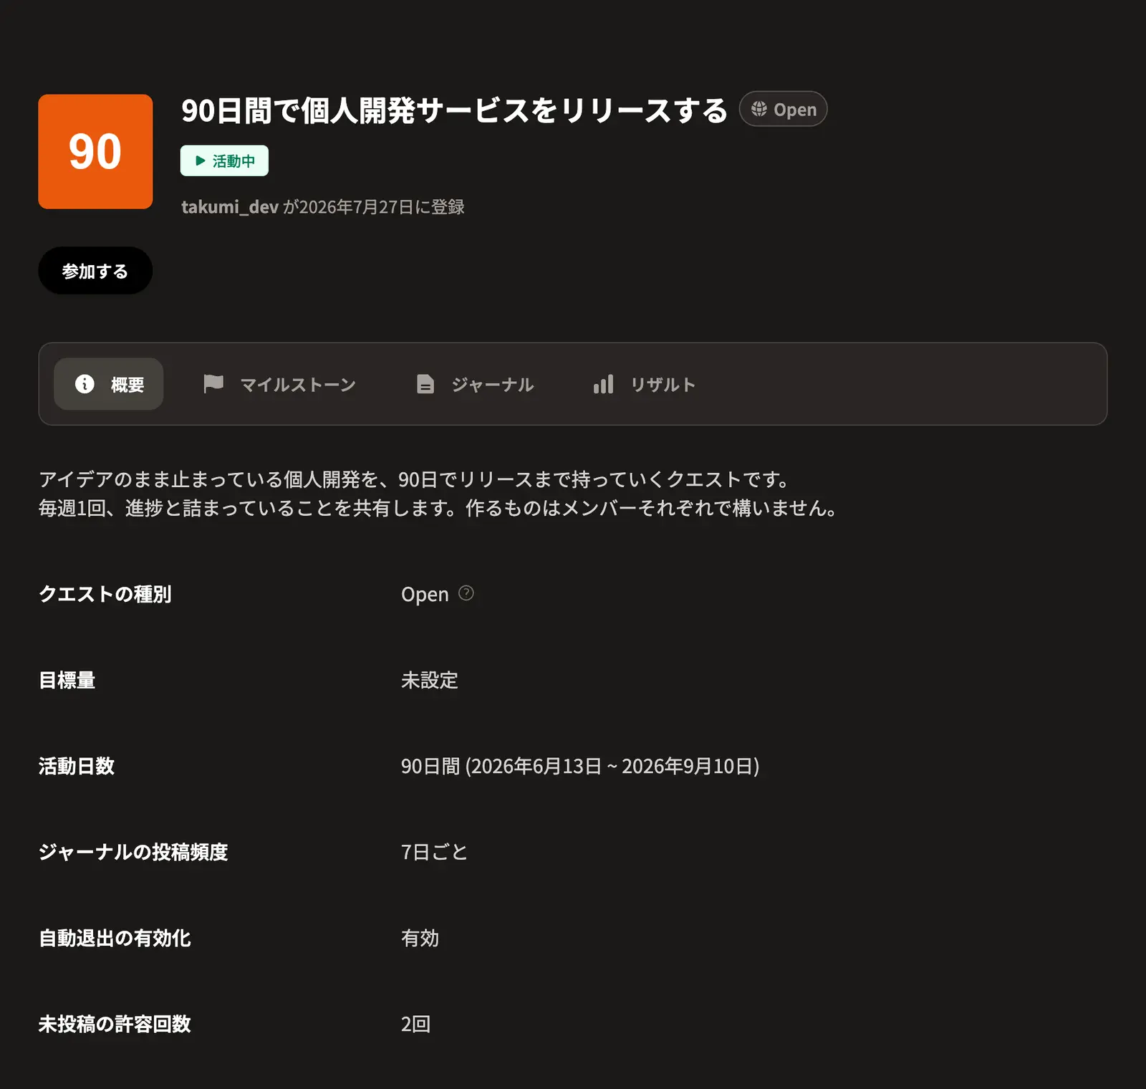Image resolution: width=1146 pixels, height=1089 pixels.
Task: Click description line starting 毎週1回、進捗と
Action: coord(438,508)
